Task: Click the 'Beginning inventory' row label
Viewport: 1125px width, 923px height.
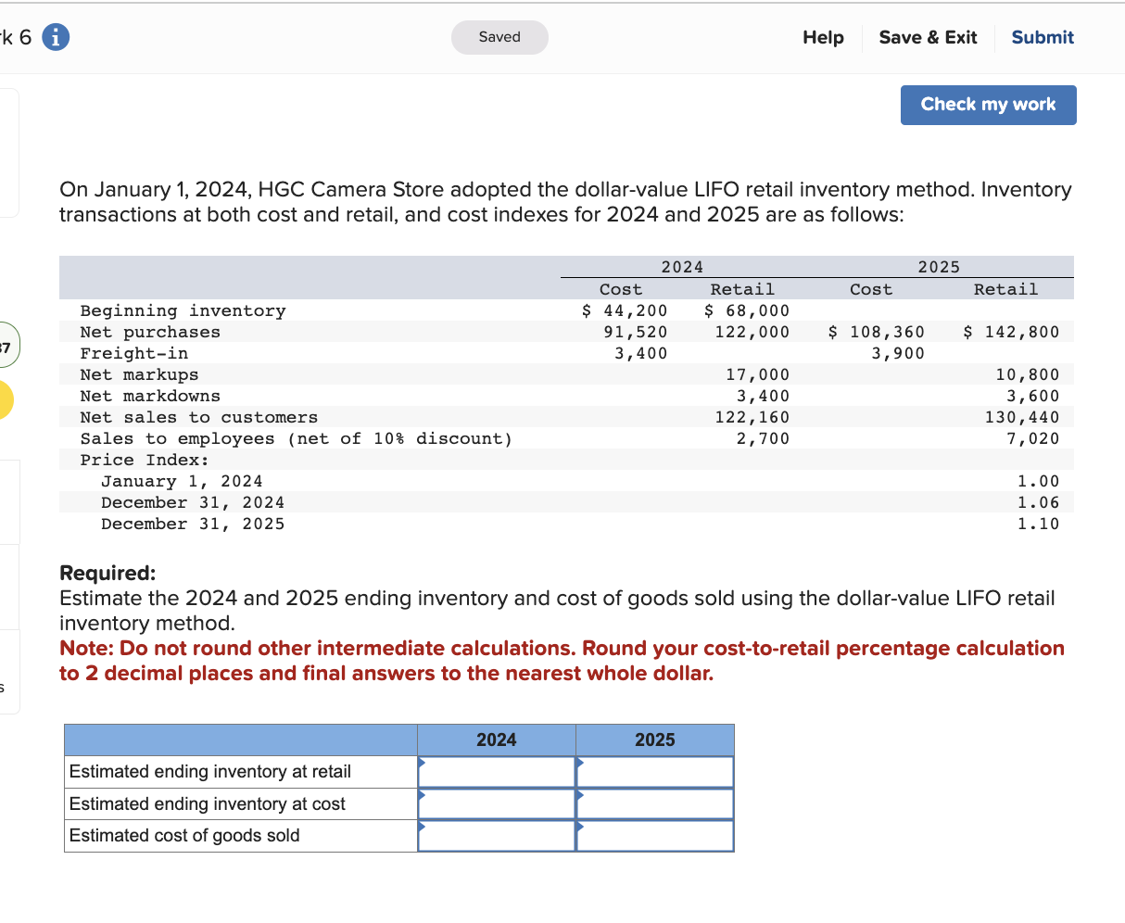Action: 183,310
